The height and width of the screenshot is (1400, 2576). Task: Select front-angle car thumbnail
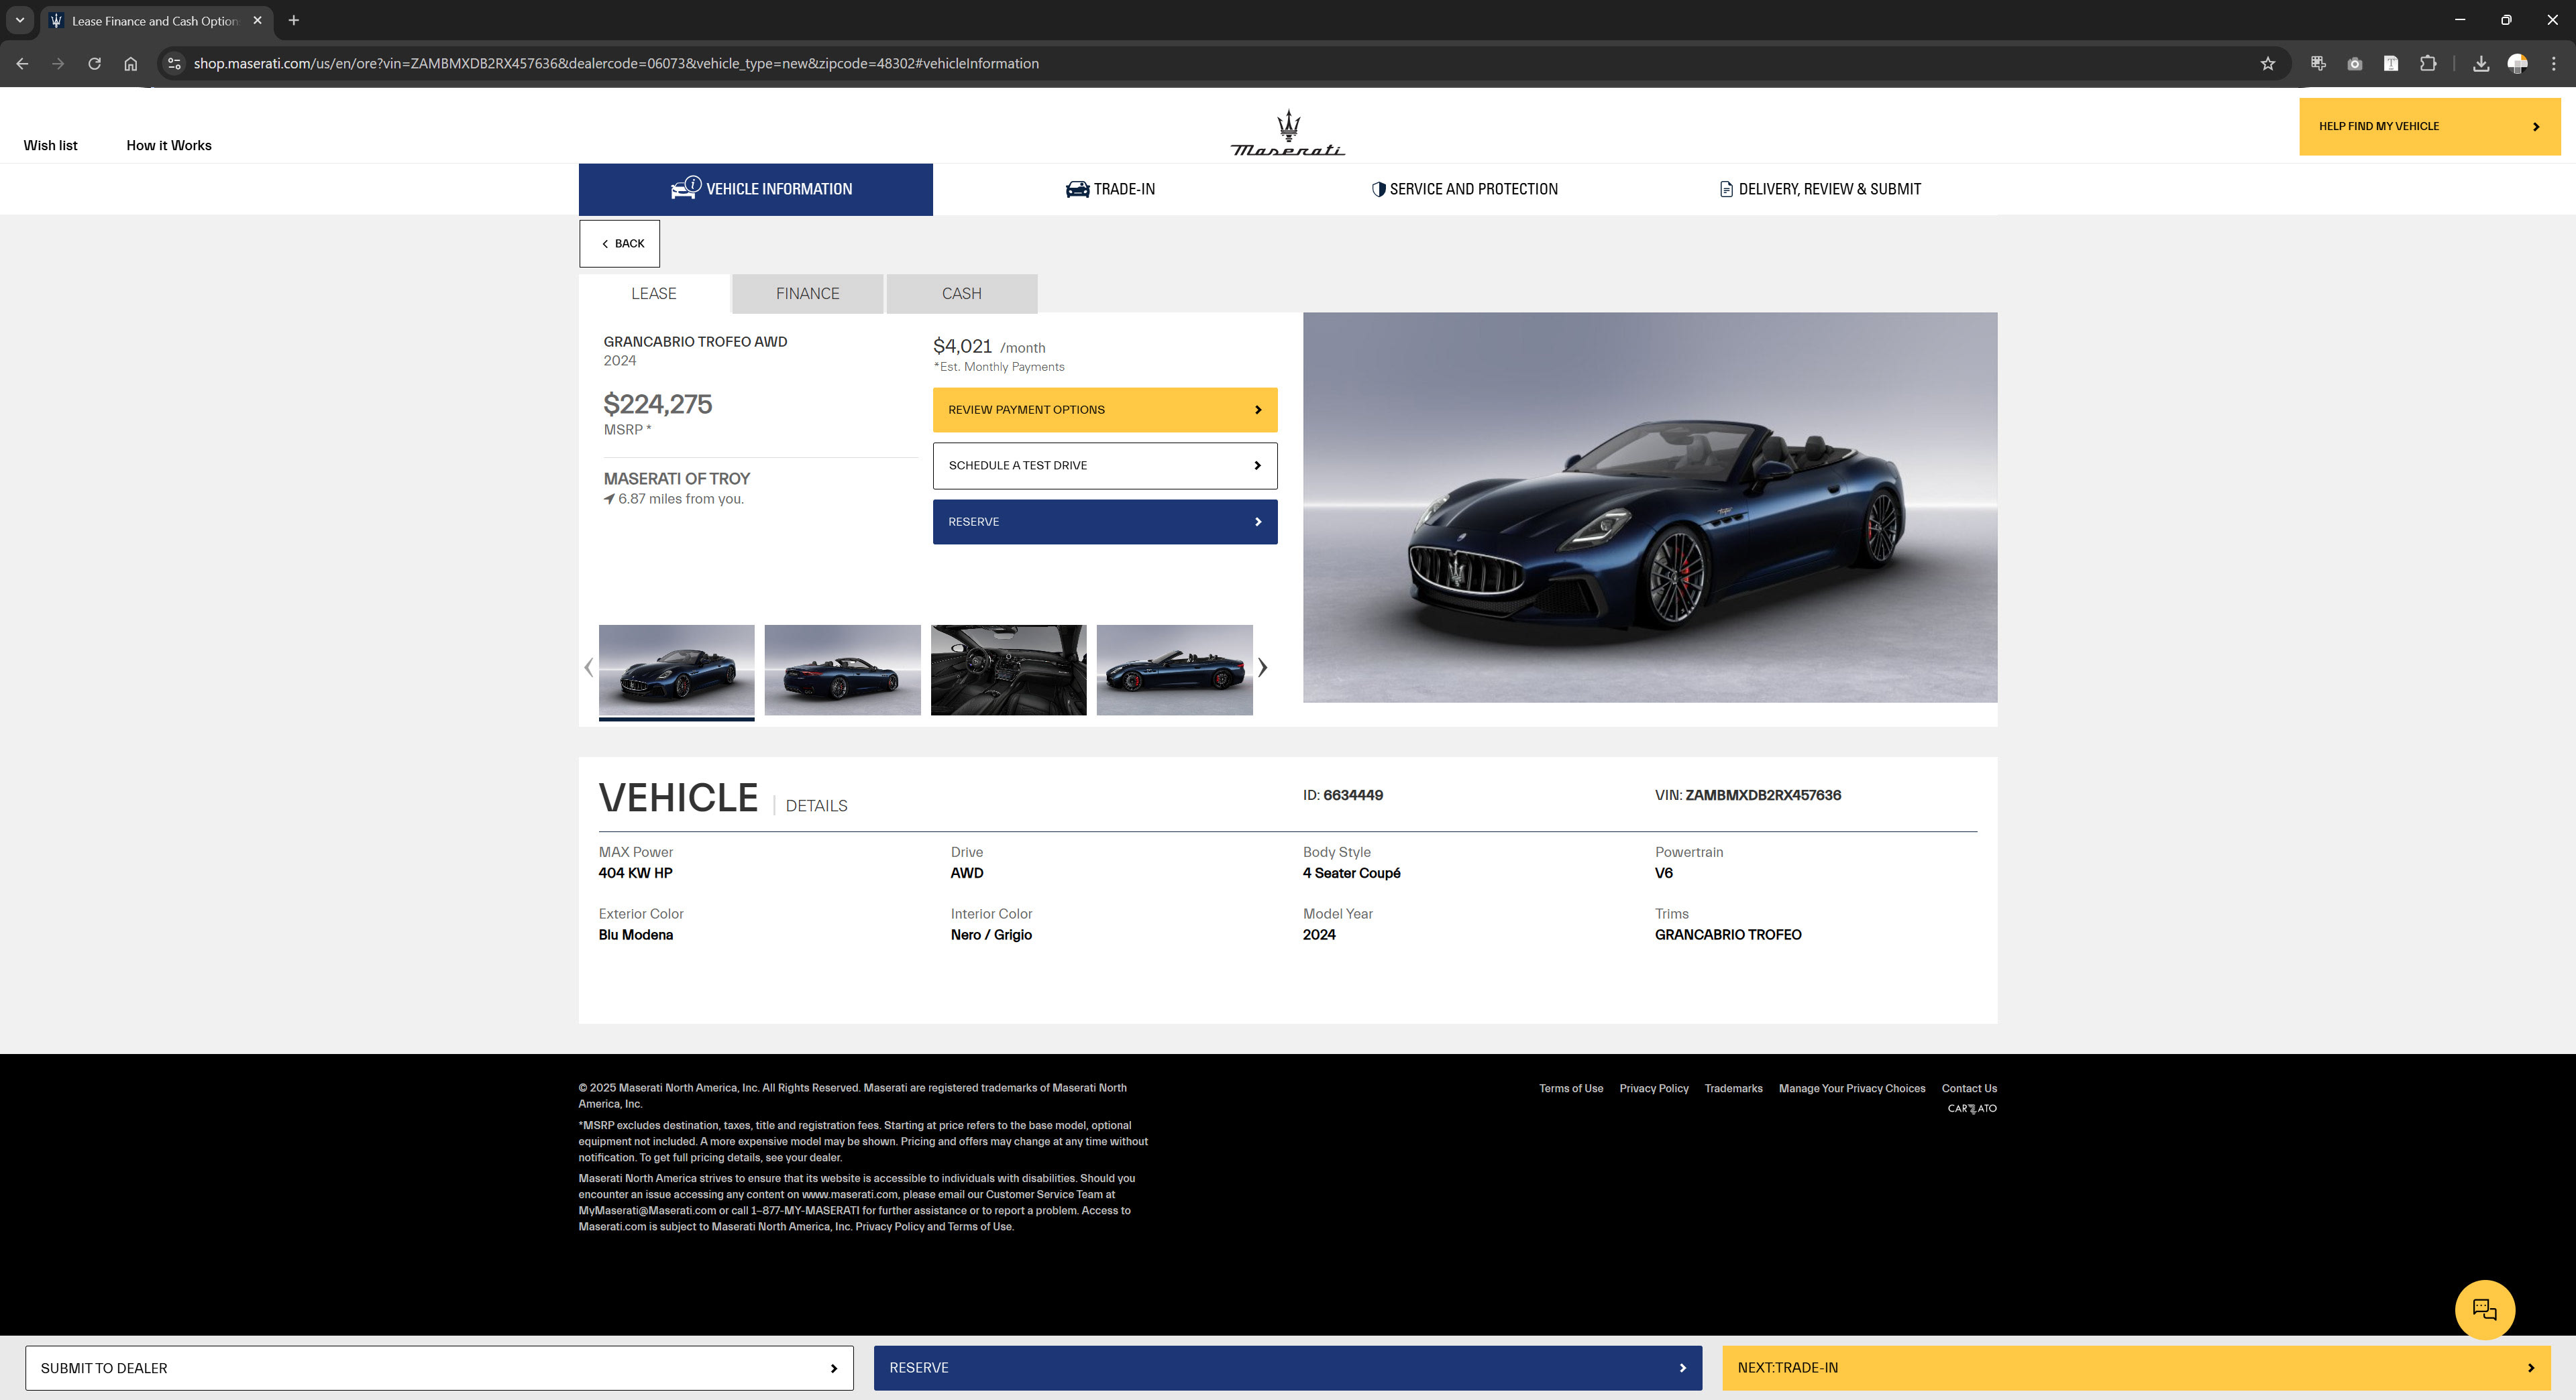click(x=676, y=670)
